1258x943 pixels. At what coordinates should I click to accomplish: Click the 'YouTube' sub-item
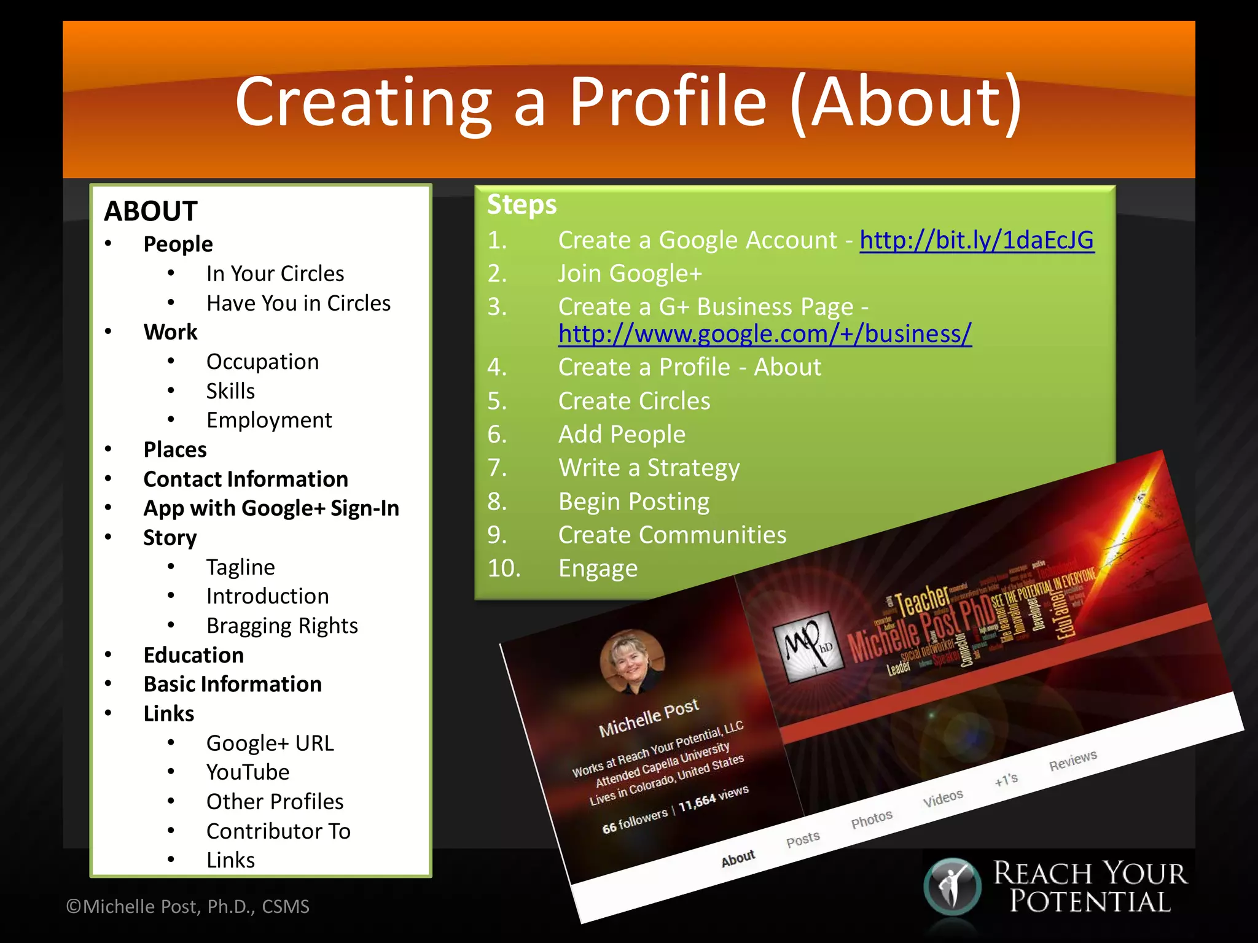(248, 772)
